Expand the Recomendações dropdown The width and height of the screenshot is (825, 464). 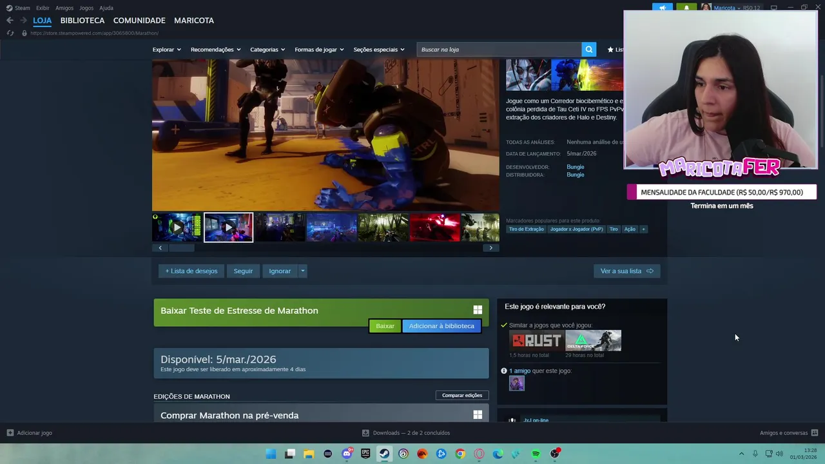point(215,50)
